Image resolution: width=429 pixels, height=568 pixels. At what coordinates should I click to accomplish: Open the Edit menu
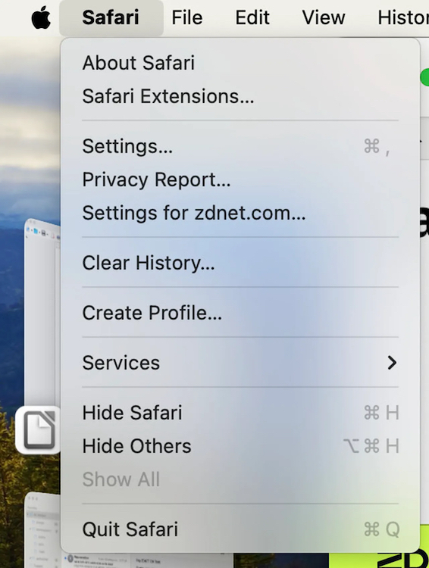(x=252, y=17)
